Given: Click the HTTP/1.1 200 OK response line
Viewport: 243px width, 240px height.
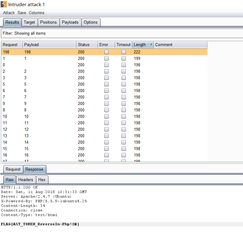Looking at the screenshot, I should point(19,187).
